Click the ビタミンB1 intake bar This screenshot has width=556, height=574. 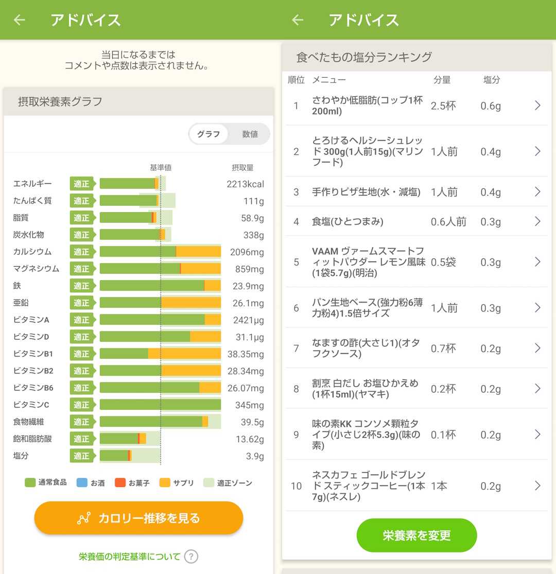[160, 354]
